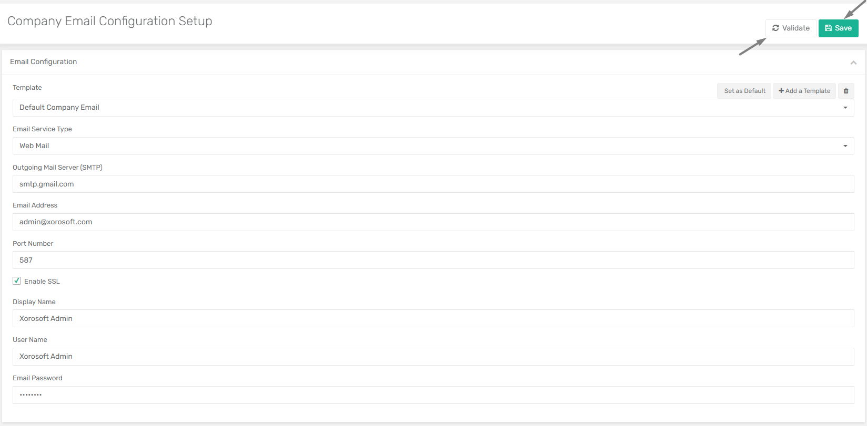Click the Email Password field
Screen dimensions: 867x426
[x=433, y=395]
